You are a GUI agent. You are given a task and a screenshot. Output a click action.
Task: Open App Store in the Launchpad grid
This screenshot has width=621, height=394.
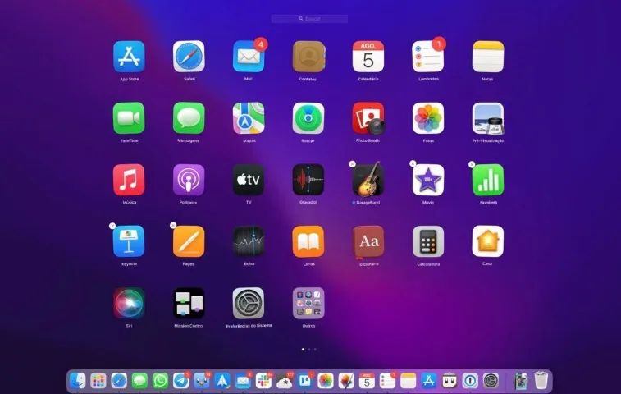[x=129, y=57]
